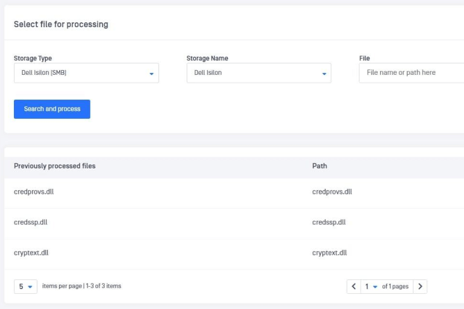
Task: Select cryptext.dll in the processed files column
Action: point(31,253)
